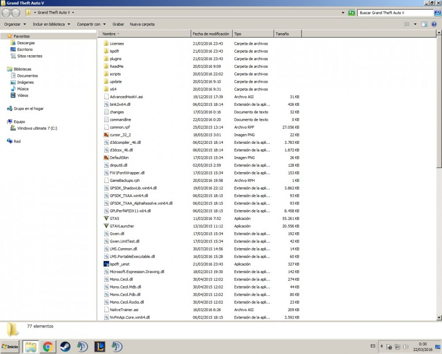Image resolution: width=442 pixels, height=354 pixels.
Task: Open Descargas in the navigation pane
Action: coord(26,43)
